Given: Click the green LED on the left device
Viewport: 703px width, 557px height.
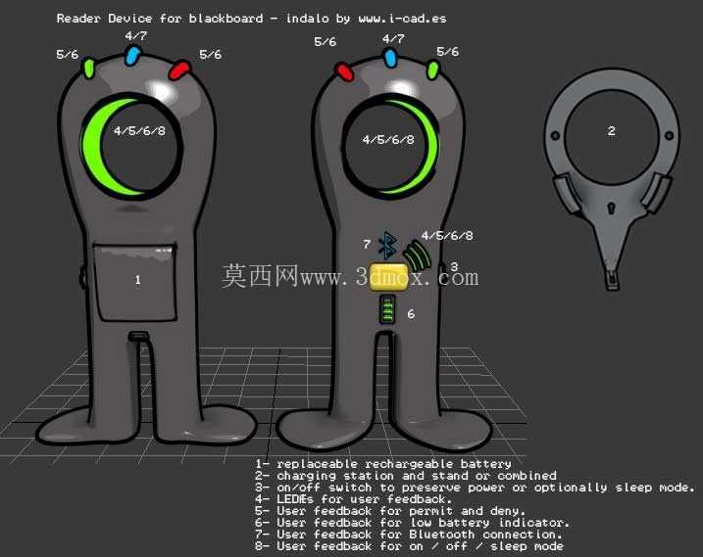Looking at the screenshot, I should 89,69.
